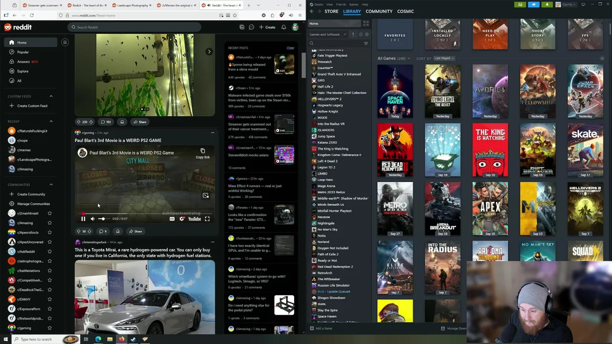Upvote the post with 230 votes
This screenshot has height=344, width=612.
(78, 122)
